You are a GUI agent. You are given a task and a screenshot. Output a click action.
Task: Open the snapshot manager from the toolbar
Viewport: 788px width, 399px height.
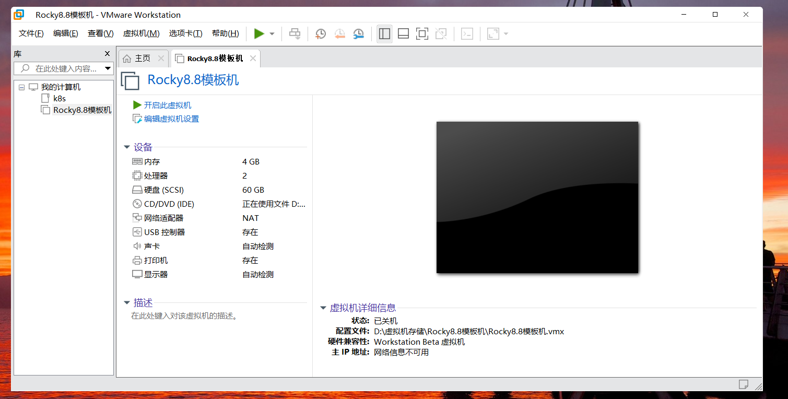click(358, 34)
